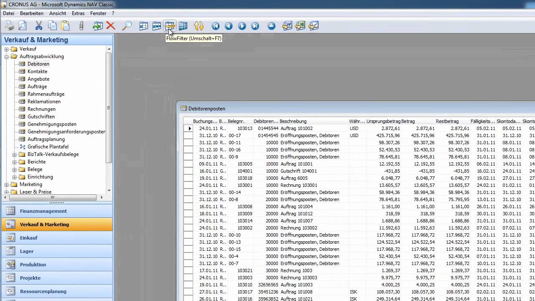Click the Show All toolbar icon
The height and width of the screenshot is (301, 535).
183,26
